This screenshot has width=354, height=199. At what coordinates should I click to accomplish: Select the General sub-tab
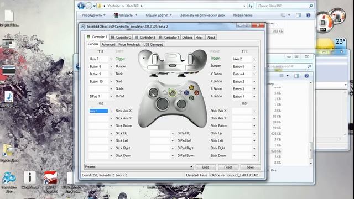[93, 44]
